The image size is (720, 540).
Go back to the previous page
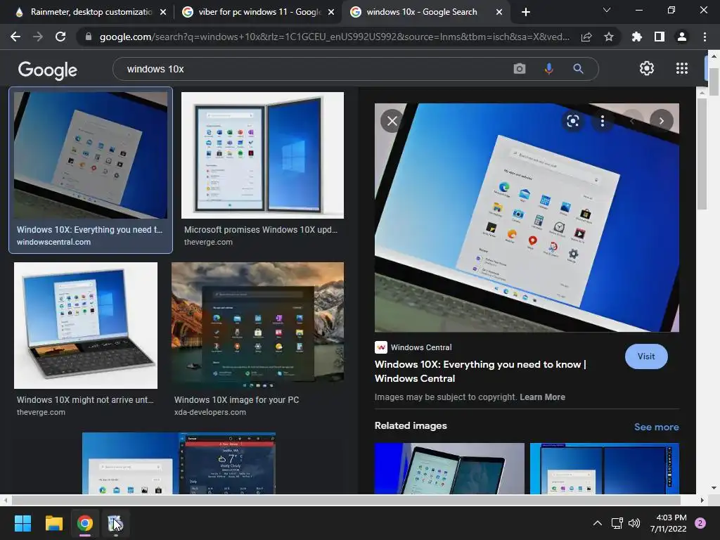(15, 37)
